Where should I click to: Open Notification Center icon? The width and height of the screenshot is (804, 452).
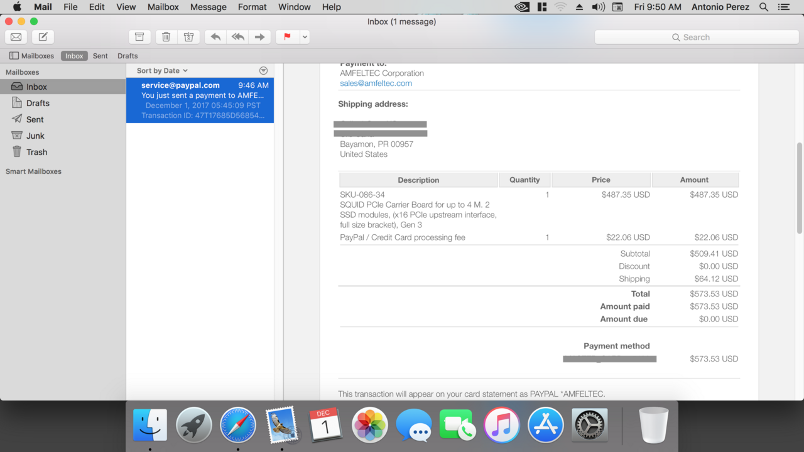[x=783, y=7]
